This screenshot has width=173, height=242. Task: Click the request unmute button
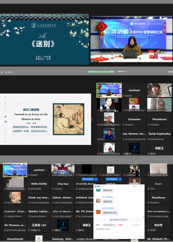tap(88, 179)
